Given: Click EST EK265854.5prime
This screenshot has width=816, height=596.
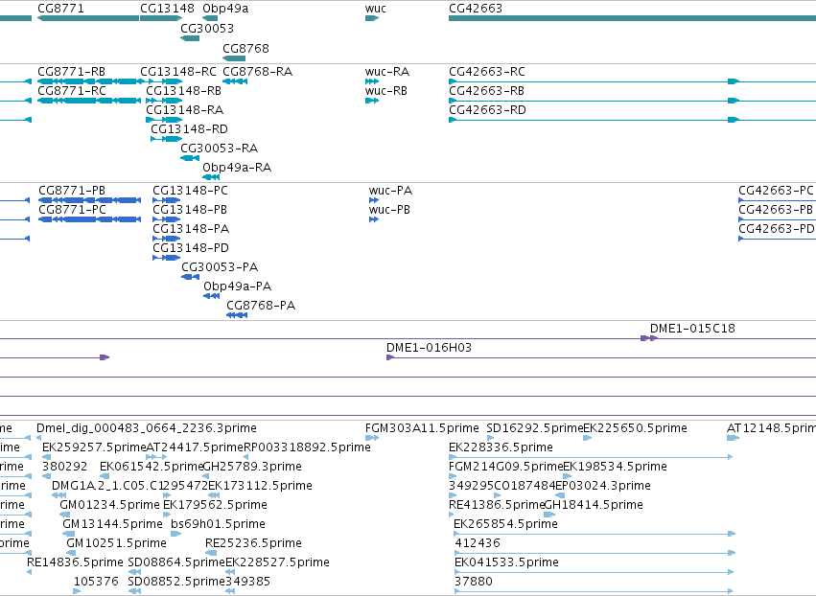Looking at the screenshot, I should (x=506, y=524).
